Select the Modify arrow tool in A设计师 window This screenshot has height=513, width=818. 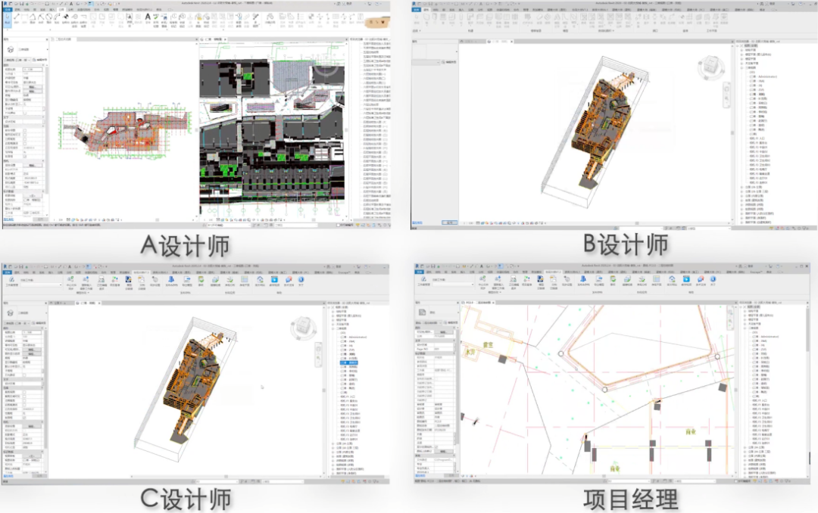[x=8, y=19]
